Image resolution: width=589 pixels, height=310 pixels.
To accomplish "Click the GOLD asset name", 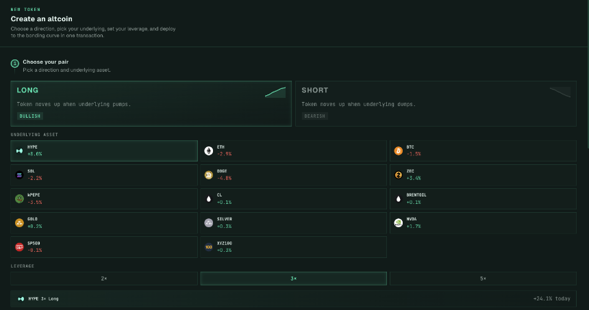I will click(x=32, y=219).
